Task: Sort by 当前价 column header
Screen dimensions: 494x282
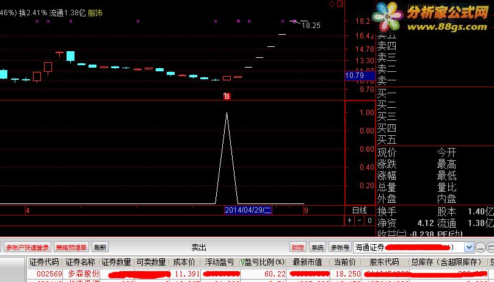Action: click(x=344, y=262)
